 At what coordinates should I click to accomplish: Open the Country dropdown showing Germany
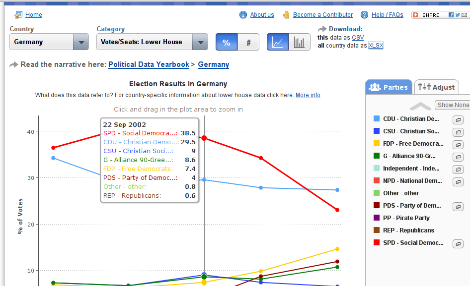[x=49, y=42]
